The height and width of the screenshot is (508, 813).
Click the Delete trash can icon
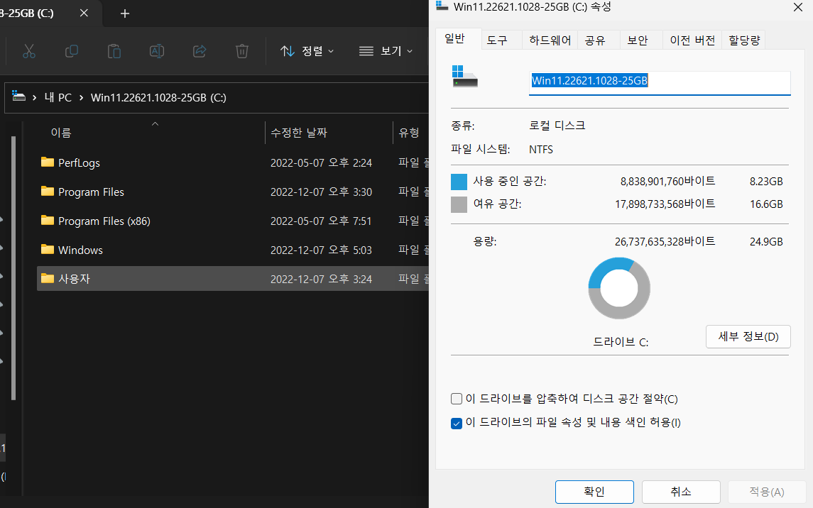pos(241,51)
